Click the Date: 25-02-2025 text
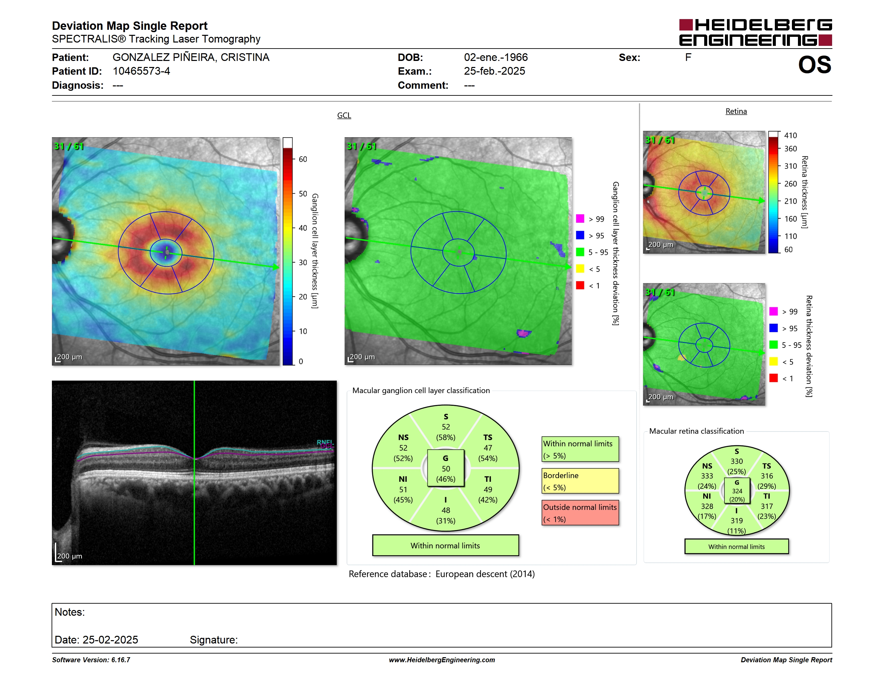The height and width of the screenshot is (683, 884). click(x=96, y=640)
